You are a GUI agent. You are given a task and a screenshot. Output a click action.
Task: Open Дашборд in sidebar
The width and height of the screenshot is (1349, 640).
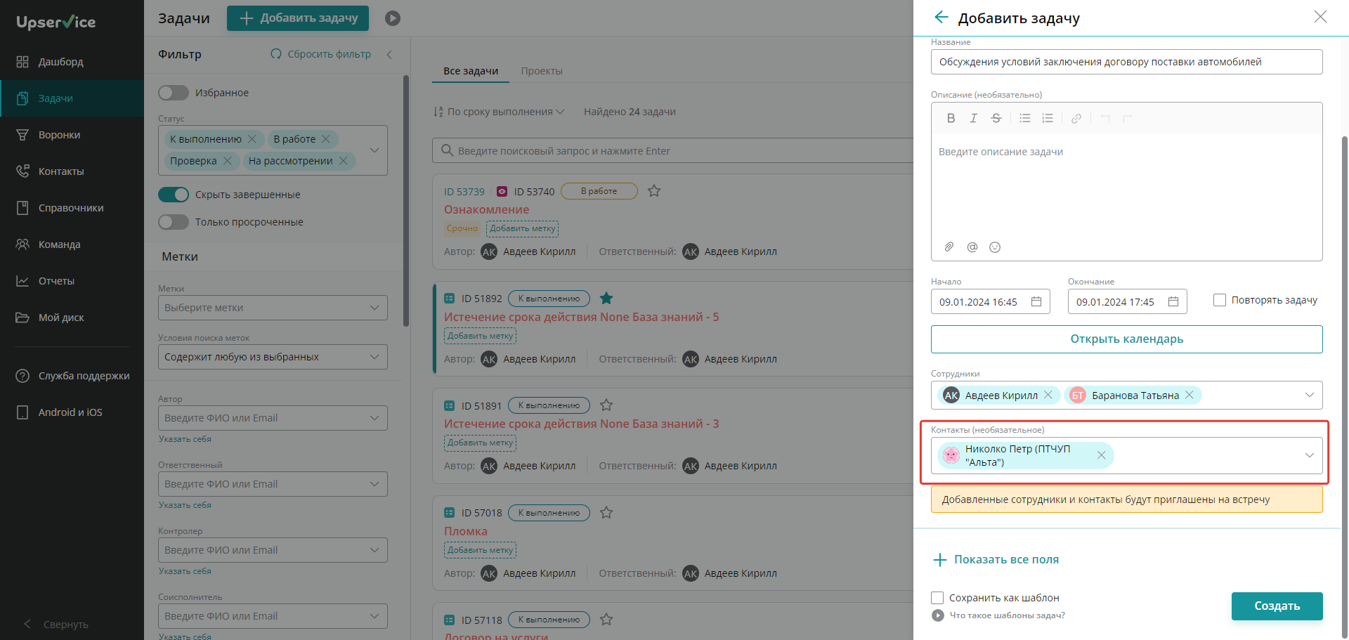pos(72,62)
